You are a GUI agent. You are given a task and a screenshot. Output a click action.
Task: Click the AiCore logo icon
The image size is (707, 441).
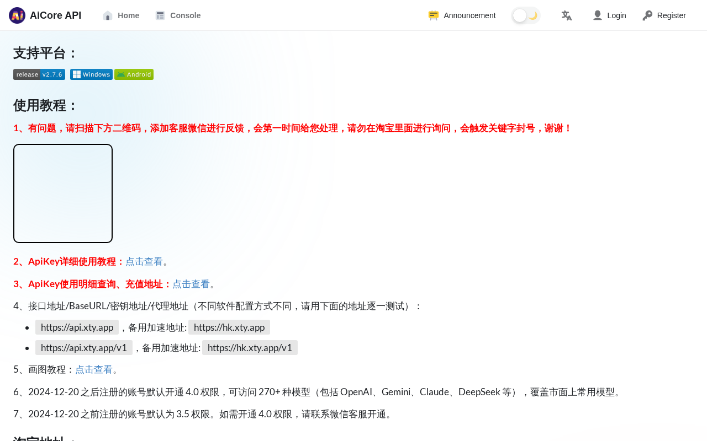[x=17, y=15]
